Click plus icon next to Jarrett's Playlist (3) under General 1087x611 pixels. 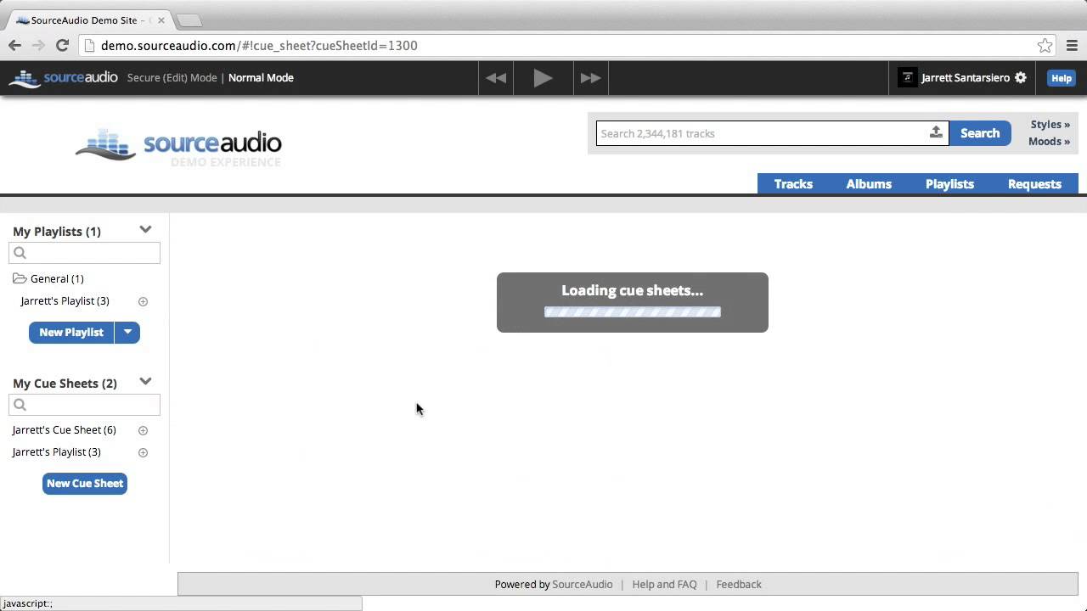tap(143, 301)
